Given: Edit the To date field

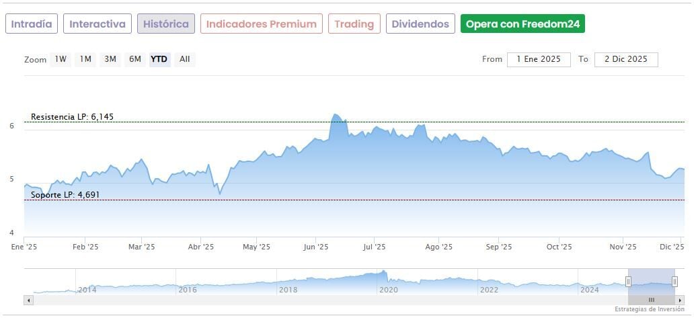Looking at the screenshot, I should click(626, 59).
